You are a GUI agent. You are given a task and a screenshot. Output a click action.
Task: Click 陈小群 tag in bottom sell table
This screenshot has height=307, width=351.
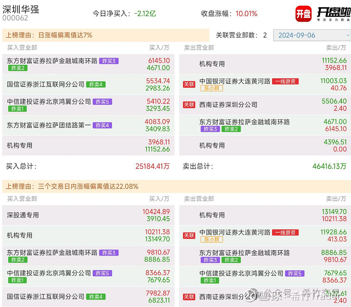pyautogui.click(x=212, y=239)
